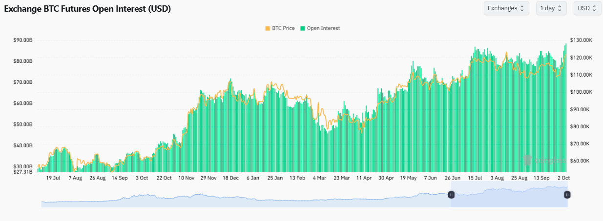Viewport: 603px width, 221px height.
Task: Click the orange BTC Price legend swatch
Action: coord(267,28)
